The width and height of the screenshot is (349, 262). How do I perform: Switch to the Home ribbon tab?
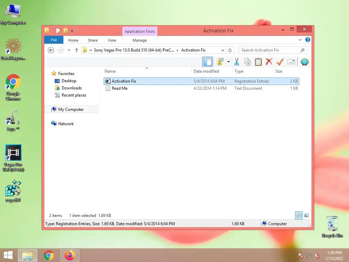73,40
